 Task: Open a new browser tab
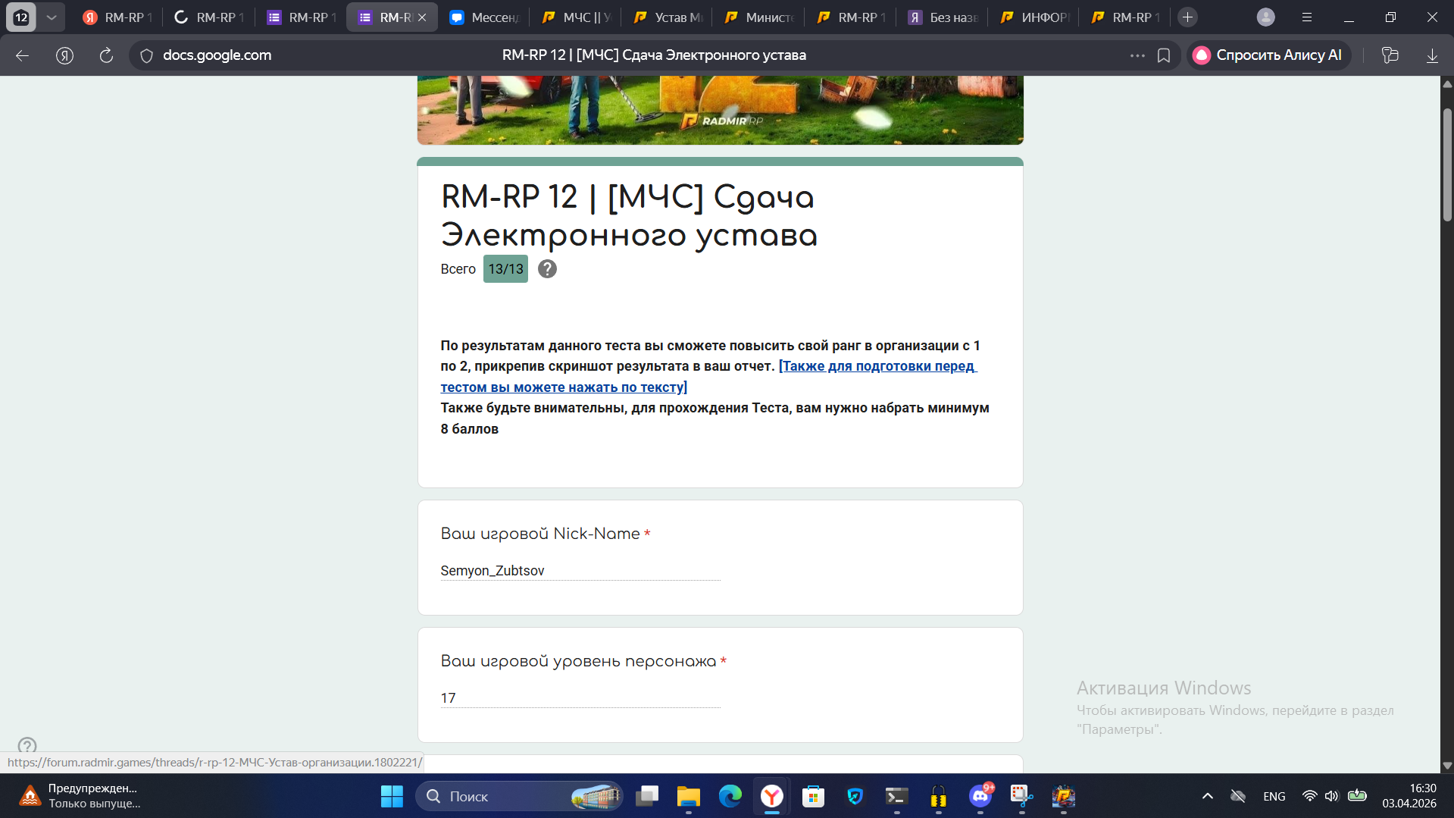1187,17
